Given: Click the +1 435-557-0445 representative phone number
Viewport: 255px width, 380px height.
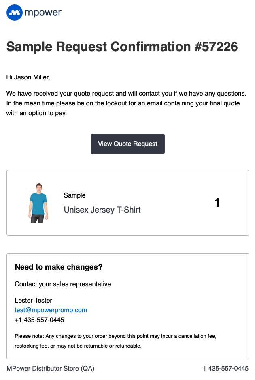Looking at the screenshot, I should 39,320.
